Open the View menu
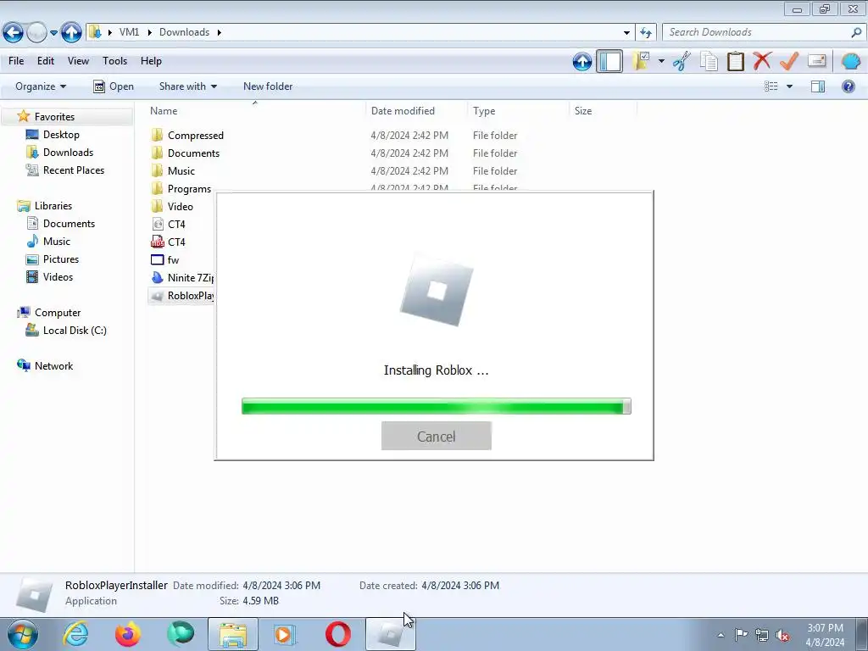This screenshot has width=868, height=651. [78, 61]
